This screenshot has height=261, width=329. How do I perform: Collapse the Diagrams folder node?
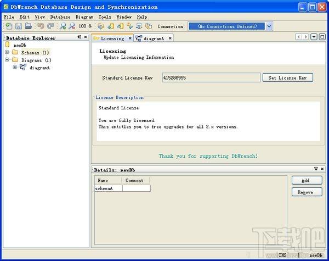point(7,60)
